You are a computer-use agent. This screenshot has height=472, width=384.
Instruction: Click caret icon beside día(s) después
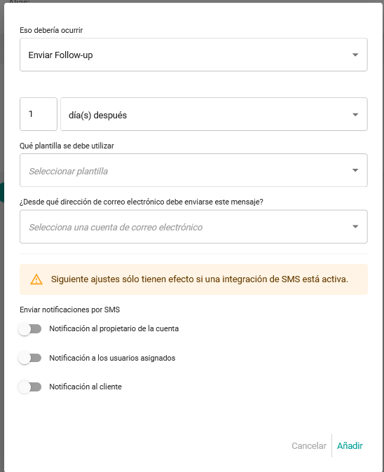355,115
